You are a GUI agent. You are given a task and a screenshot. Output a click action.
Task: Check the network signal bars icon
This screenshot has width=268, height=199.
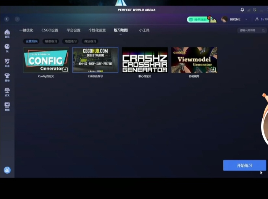point(249,10)
